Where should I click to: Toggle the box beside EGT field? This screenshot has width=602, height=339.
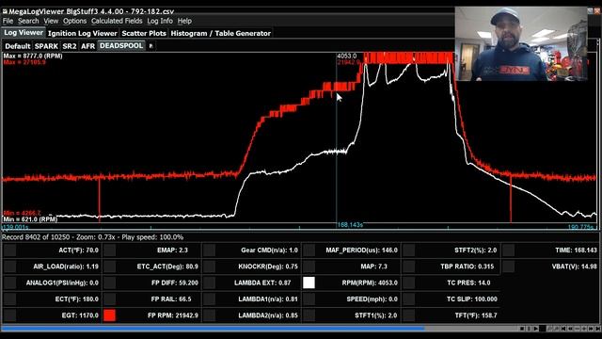10,315
